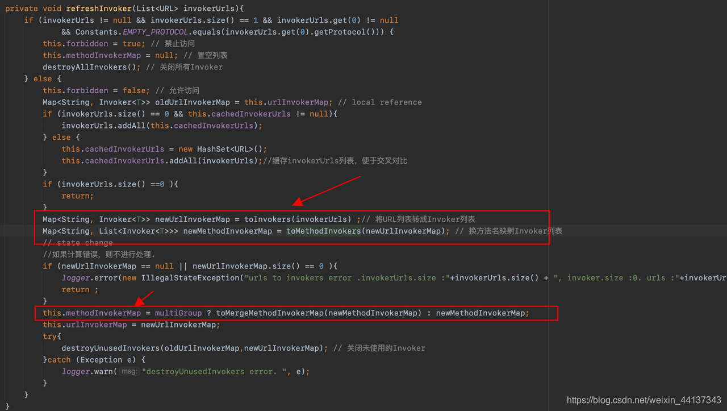Click the 缓存invokerUrls列表 comment

click(335, 161)
